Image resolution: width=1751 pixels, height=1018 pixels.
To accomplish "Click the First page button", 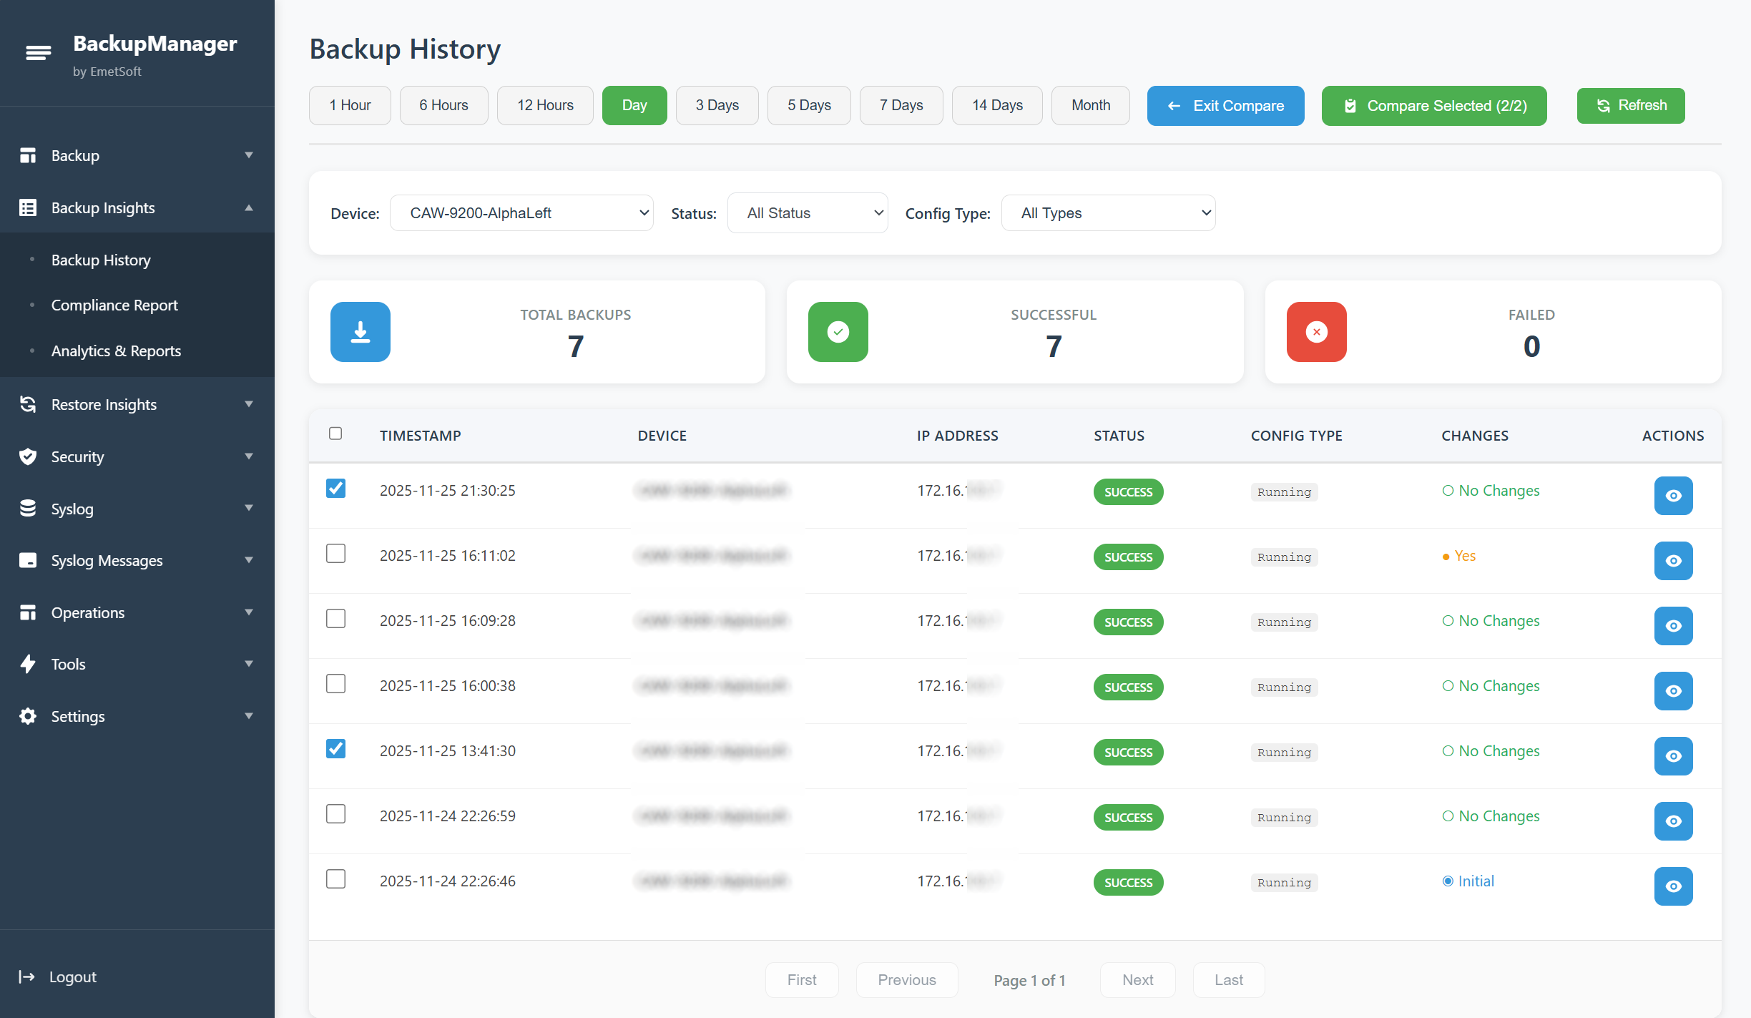I will click(x=802, y=980).
